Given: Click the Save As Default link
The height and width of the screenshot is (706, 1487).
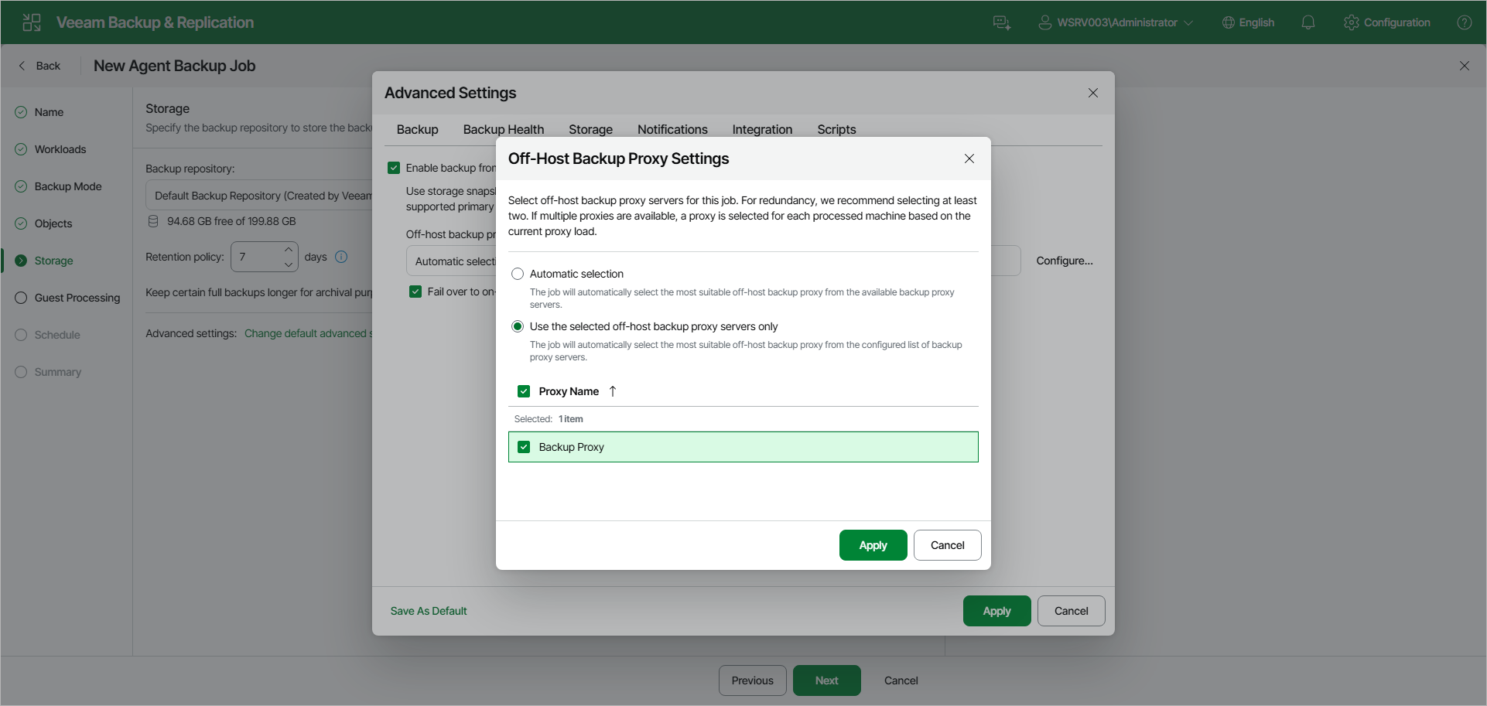Looking at the screenshot, I should [429, 611].
